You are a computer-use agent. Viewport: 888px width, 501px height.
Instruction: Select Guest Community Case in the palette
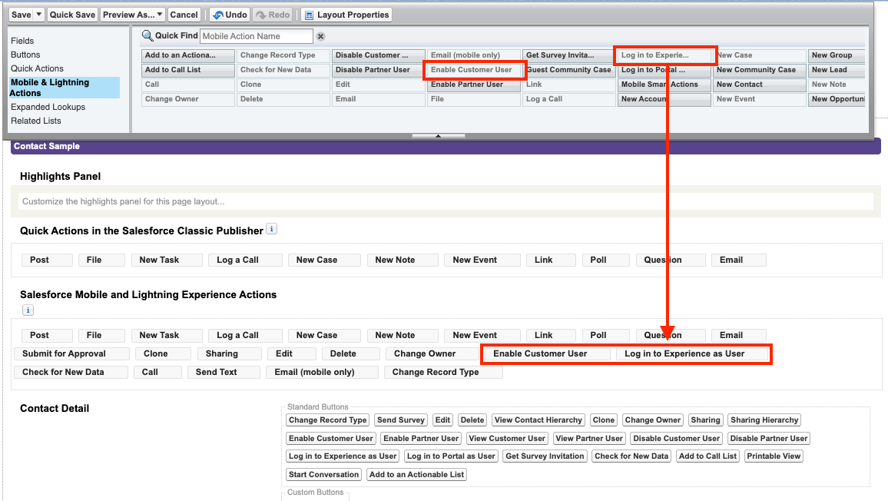click(x=568, y=70)
